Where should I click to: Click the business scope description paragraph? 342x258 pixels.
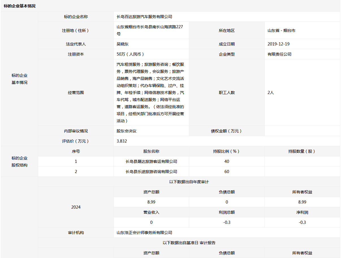150,92
